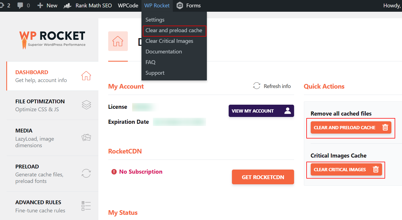Open the WP Rocket admin bar menu
Image resolution: width=402 pixels, height=220 pixels.
tap(157, 5)
